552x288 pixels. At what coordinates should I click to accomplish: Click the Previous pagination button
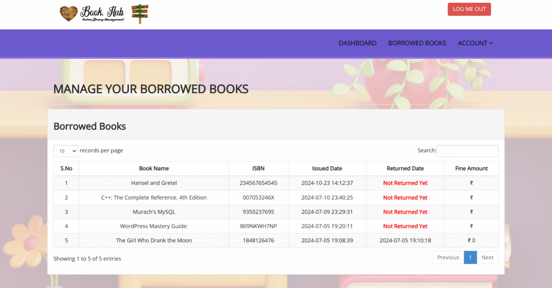[448, 257]
